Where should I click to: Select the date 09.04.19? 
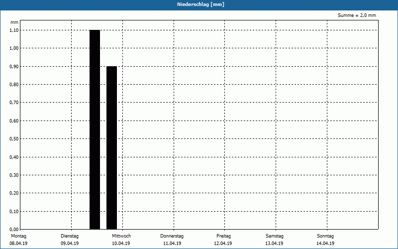(x=70, y=244)
